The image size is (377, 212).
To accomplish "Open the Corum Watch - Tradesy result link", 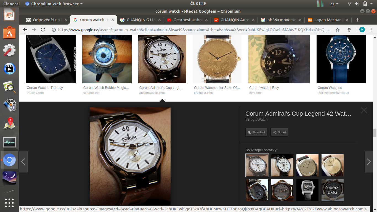I will [x=45, y=88].
